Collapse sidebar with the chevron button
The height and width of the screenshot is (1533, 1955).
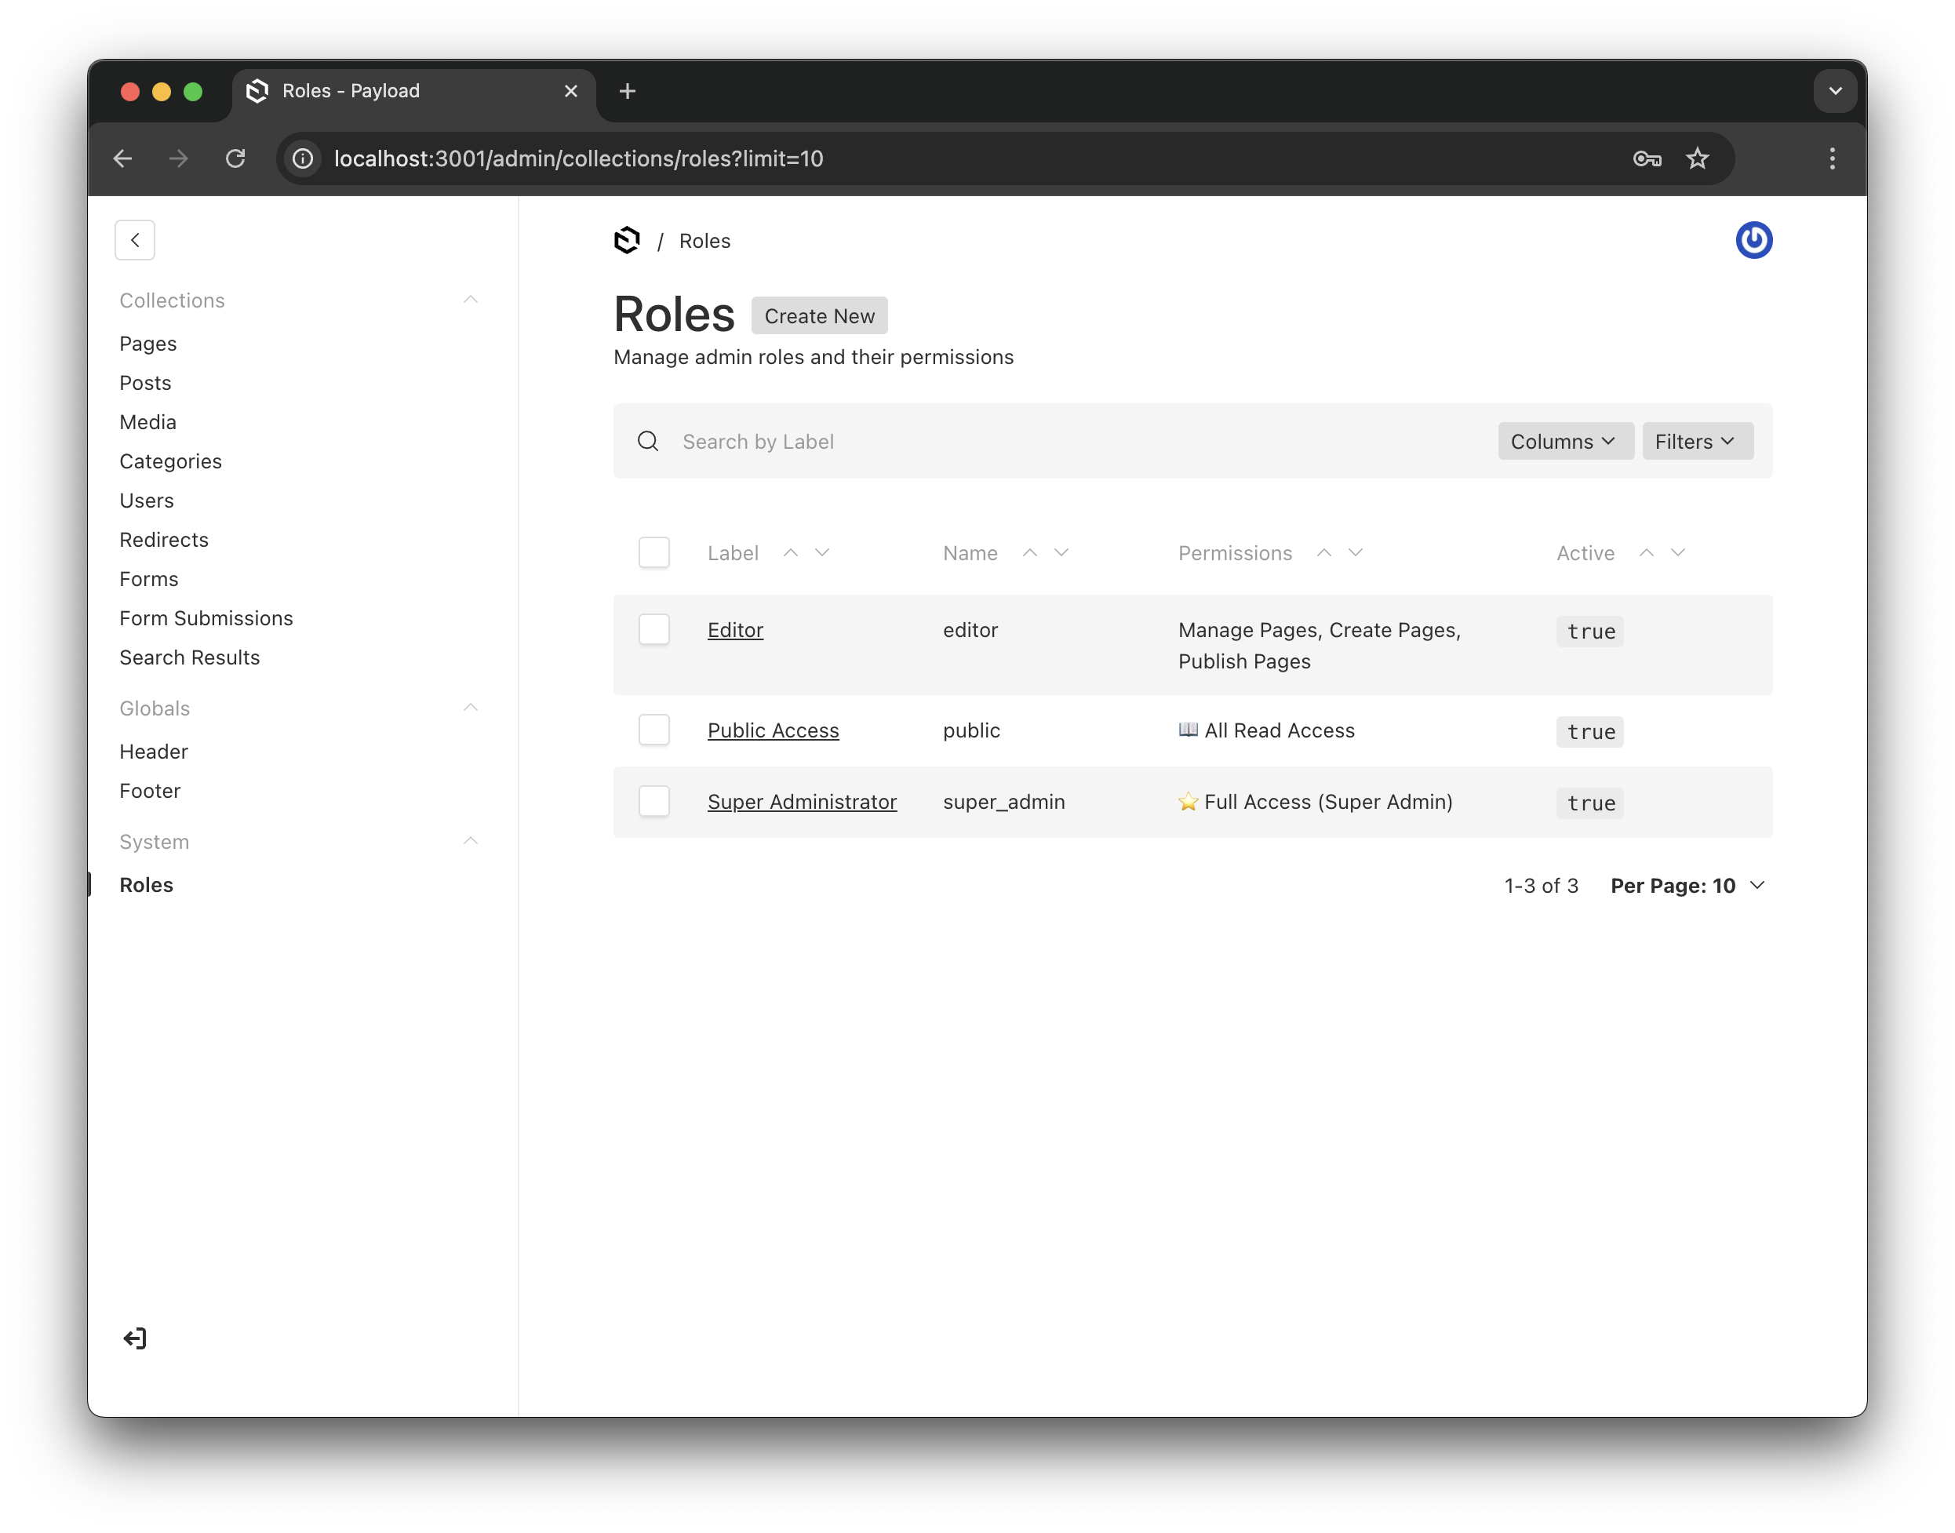pos(135,241)
